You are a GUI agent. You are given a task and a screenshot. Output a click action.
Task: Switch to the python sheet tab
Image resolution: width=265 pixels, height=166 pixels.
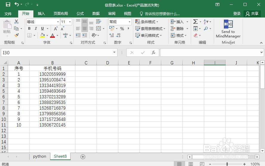[x=40, y=156]
